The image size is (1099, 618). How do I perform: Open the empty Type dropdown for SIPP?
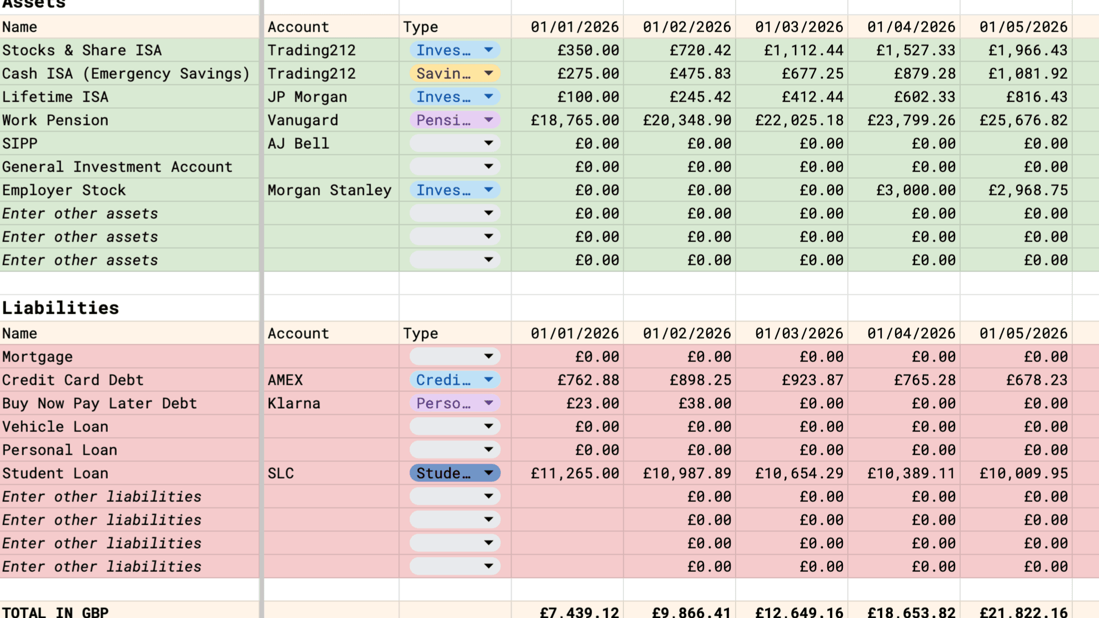455,143
